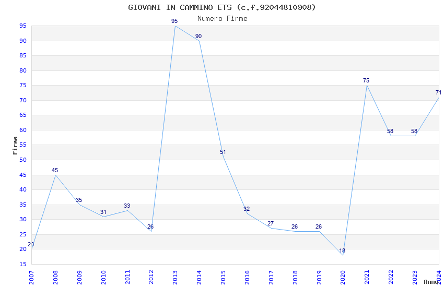Click the horizontal axis title "Anno"
Screen dimensions: 444x287
[x=431, y=282]
